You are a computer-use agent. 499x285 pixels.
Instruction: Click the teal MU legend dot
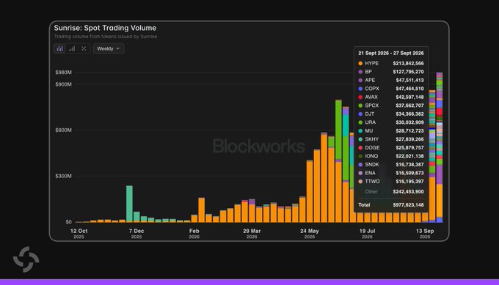pos(360,131)
